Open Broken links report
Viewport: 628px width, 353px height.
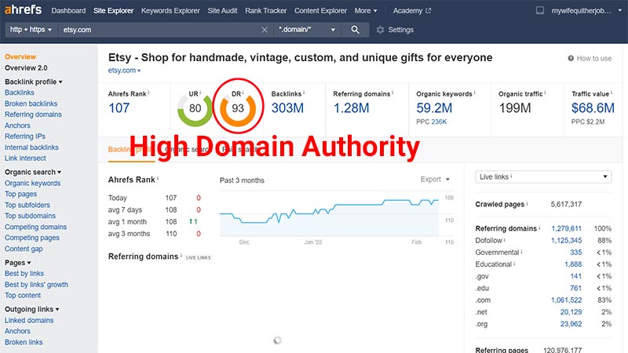pyautogui.click(x=24, y=343)
